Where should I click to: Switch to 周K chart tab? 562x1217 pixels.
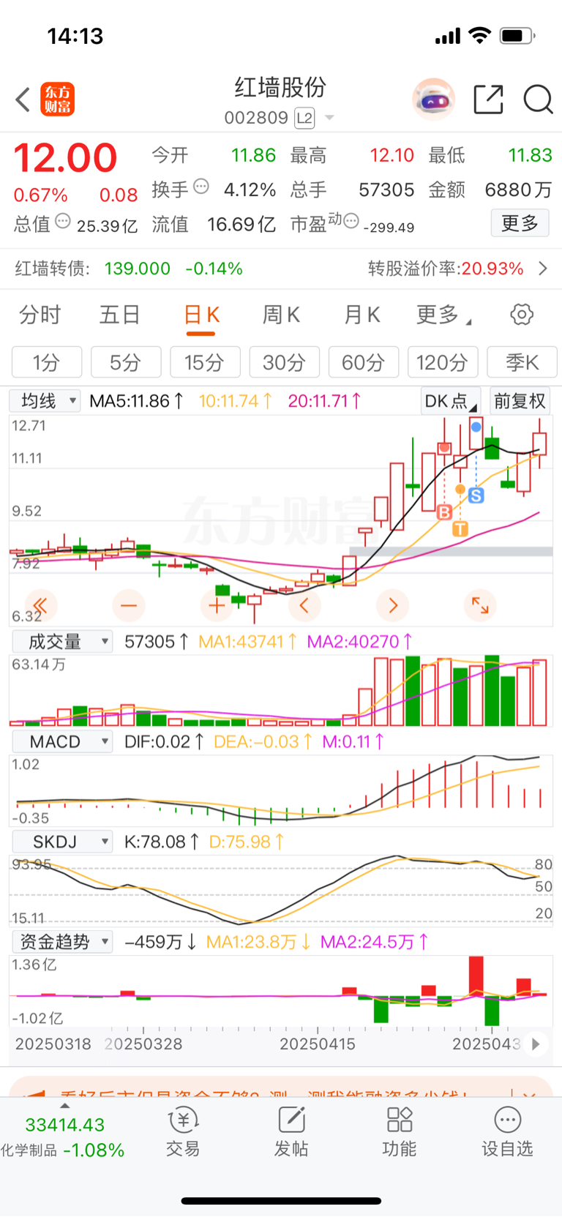[x=282, y=315]
